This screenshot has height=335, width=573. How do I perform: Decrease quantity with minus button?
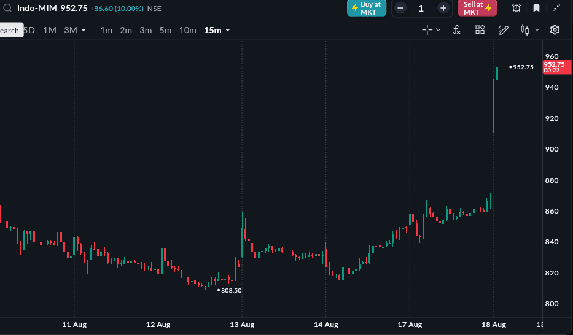pyautogui.click(x=400, y=8)
